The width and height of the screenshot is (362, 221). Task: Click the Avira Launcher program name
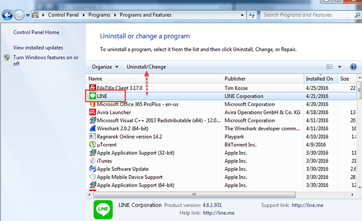click(x=114, y=112)
